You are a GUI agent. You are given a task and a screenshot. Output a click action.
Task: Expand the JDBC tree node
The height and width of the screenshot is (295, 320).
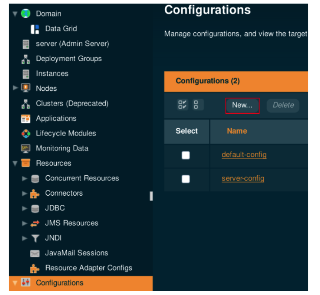pyautogui.click(x=25, y=208)
